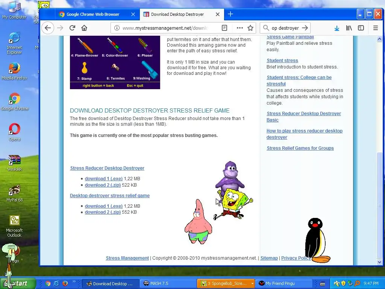The width and height of the screenshot is (385, 289).
Task: Open the Student stress link
Action: 282,61
